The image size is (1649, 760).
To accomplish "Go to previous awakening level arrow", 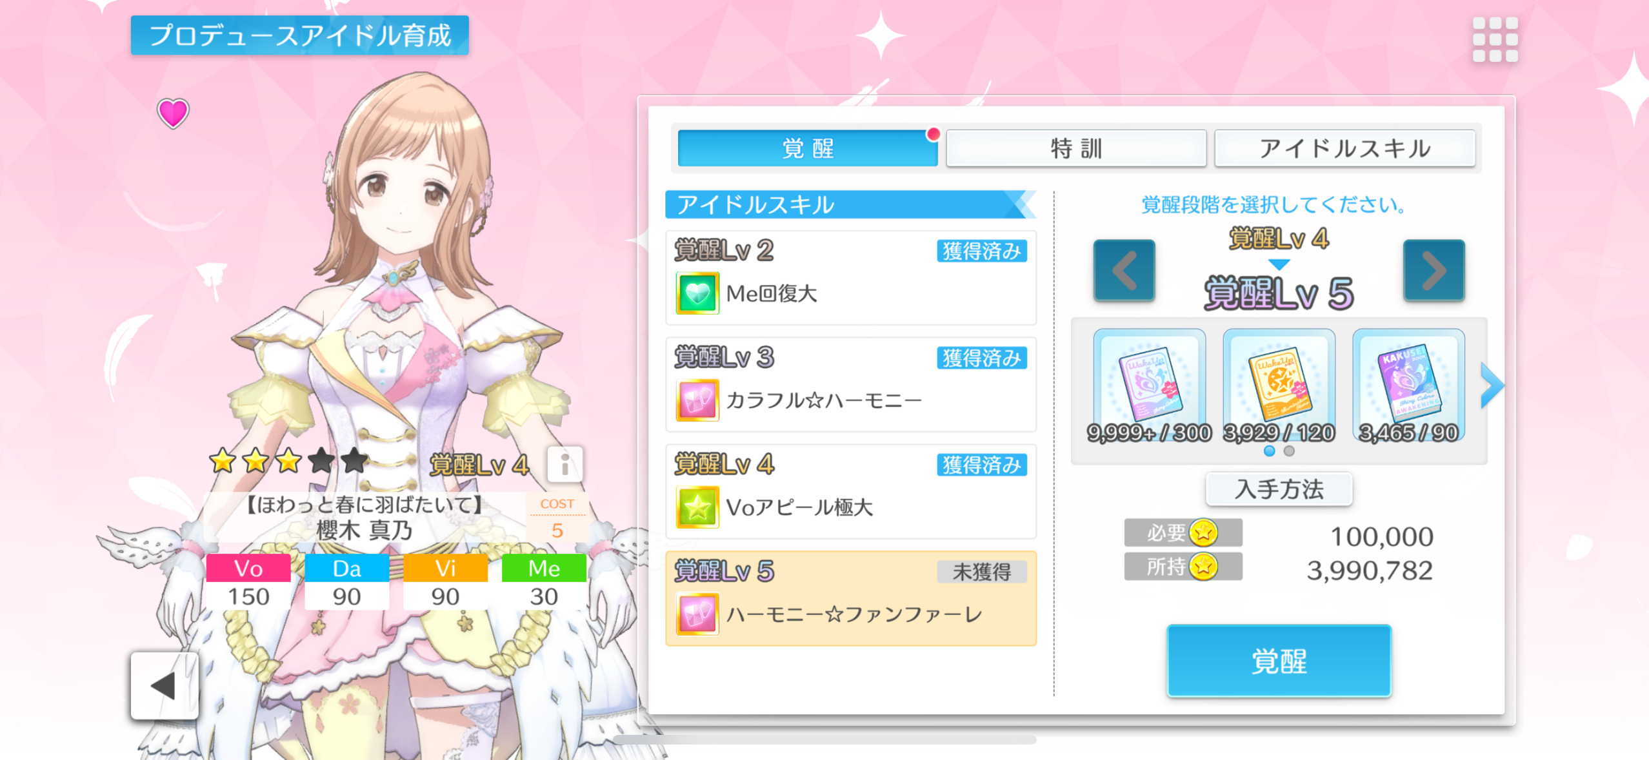I will click(1124, 270).
